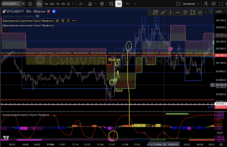
Task: Select the brush drawing tool
Action: click(164, 12)
